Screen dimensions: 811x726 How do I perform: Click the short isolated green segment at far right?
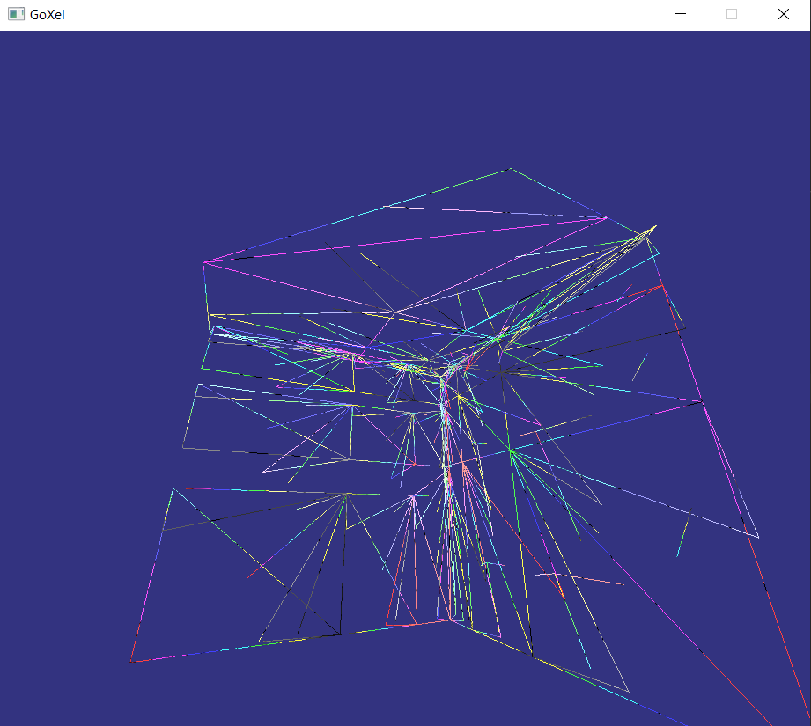click(x=682, y=538)
